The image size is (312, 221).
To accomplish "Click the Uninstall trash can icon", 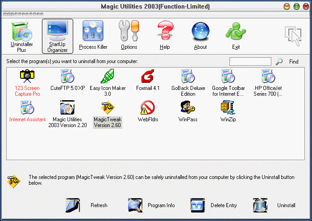I will [x=260, y=205].
